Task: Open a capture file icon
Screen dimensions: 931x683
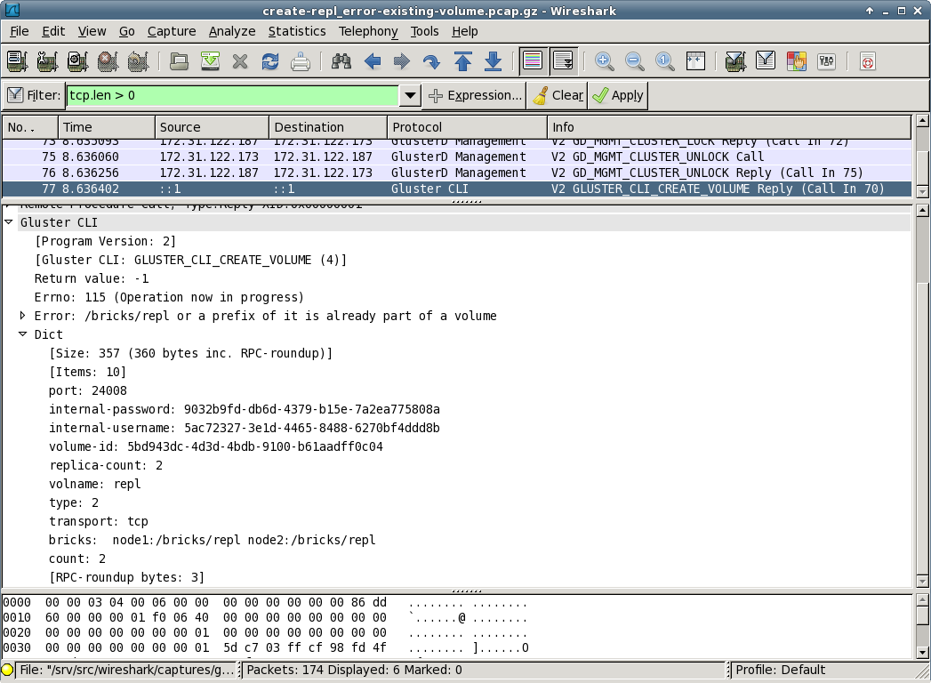Action: click(x=179, y=61)
